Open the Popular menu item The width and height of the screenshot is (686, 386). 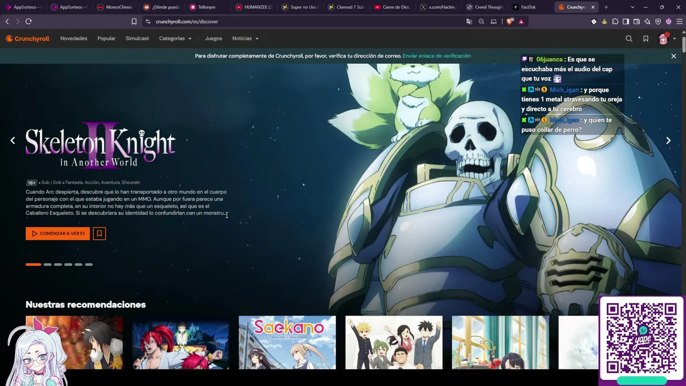106,39
